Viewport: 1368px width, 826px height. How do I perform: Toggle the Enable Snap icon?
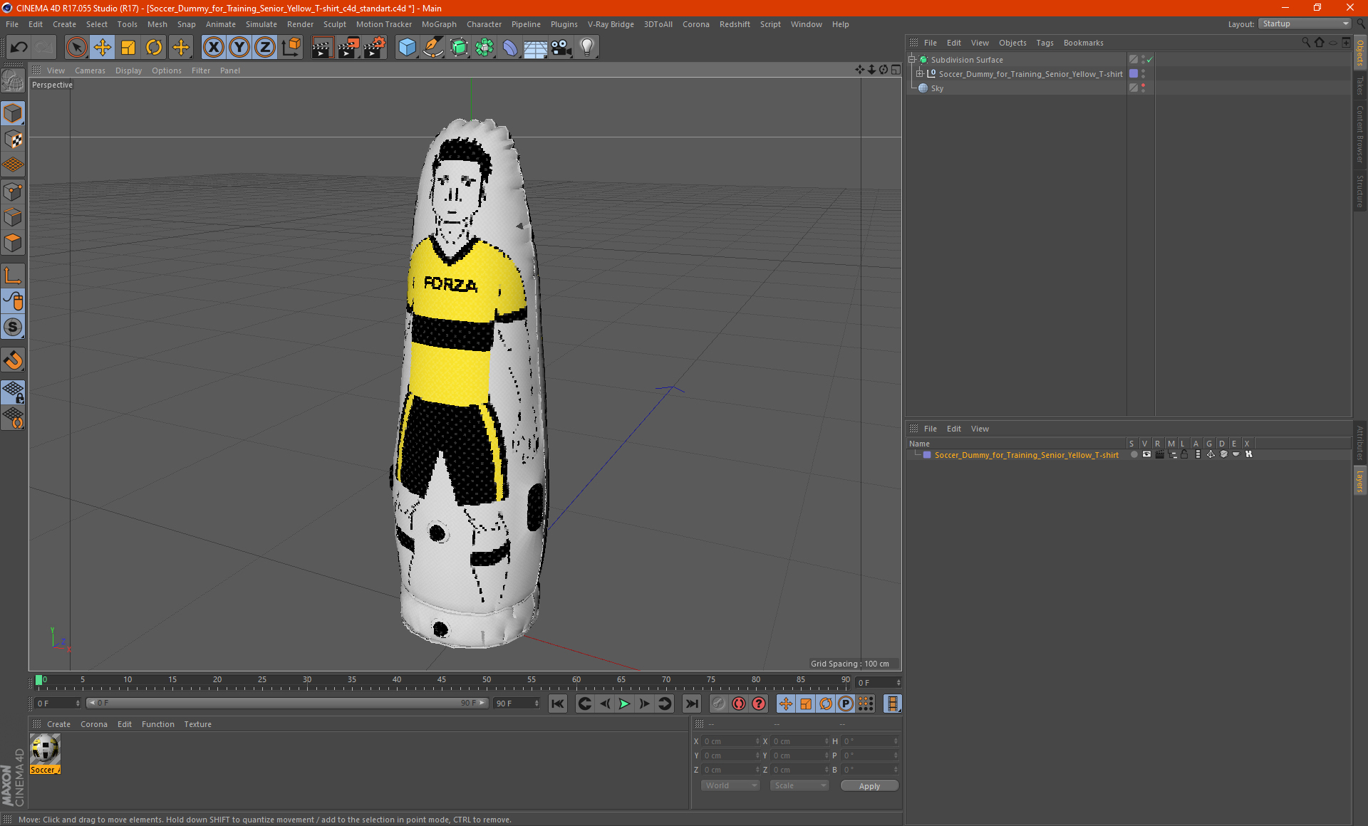click(x=13, y=360)
